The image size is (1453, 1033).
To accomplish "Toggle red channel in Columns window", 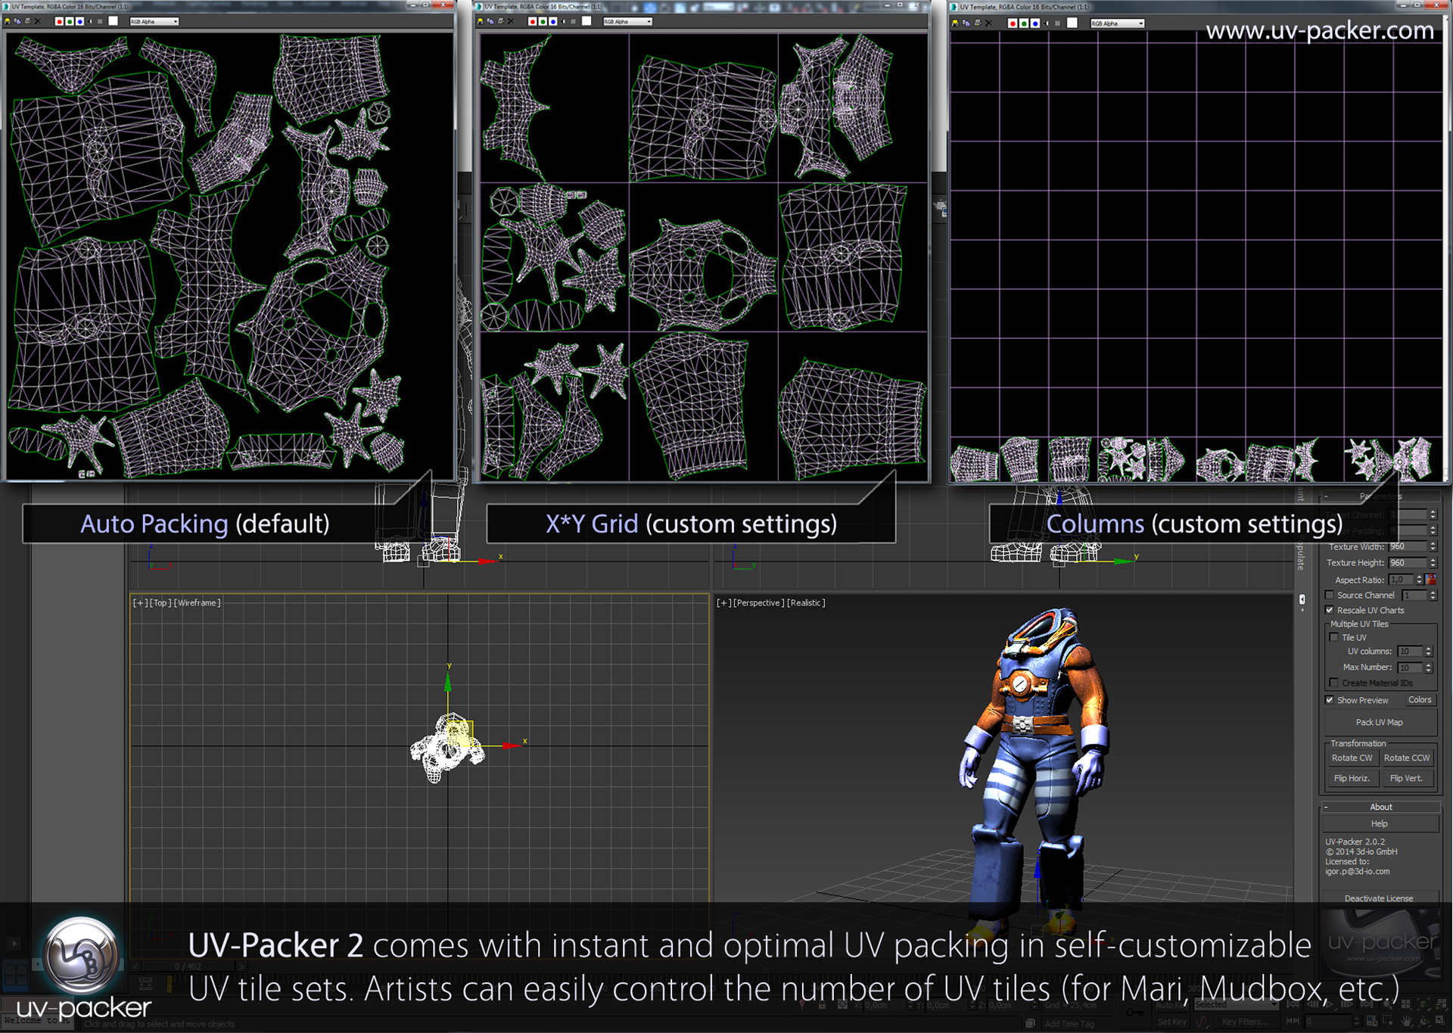I will [x=1013, y=23].
